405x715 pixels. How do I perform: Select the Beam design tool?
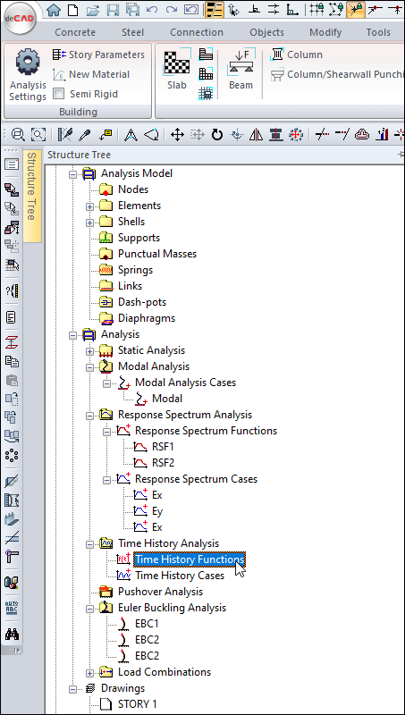coord(240,70)
